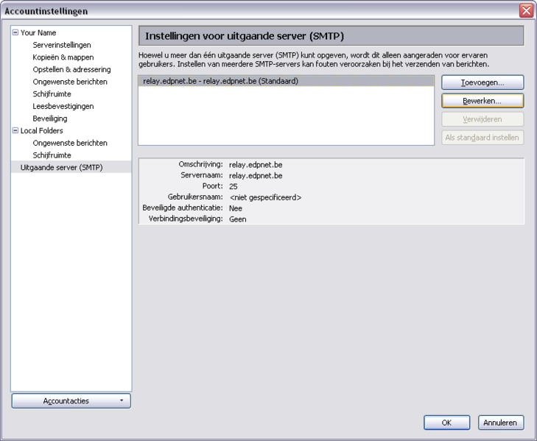Click the <niet gespecificeerd> username value

(265, 197)
